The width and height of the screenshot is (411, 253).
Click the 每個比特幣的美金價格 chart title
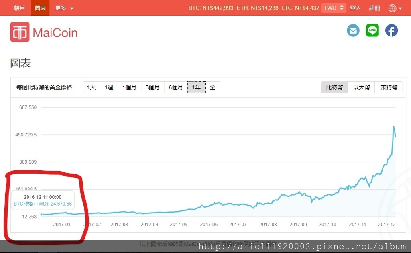pos(44,87)
